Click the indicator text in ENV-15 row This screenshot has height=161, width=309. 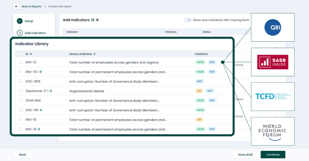pyautogui.click(x=118, y=120)
